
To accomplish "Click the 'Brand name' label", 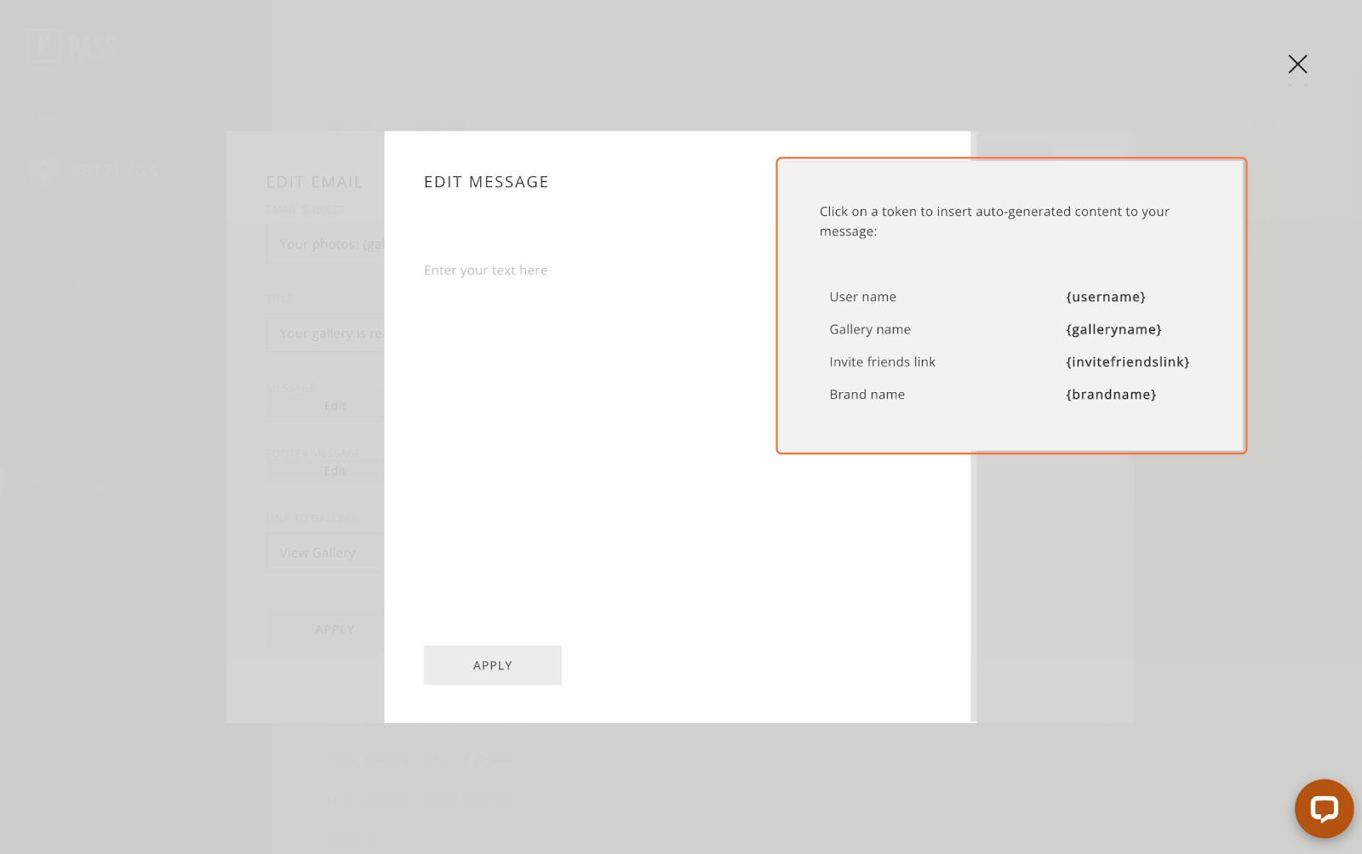I will 867,395.
